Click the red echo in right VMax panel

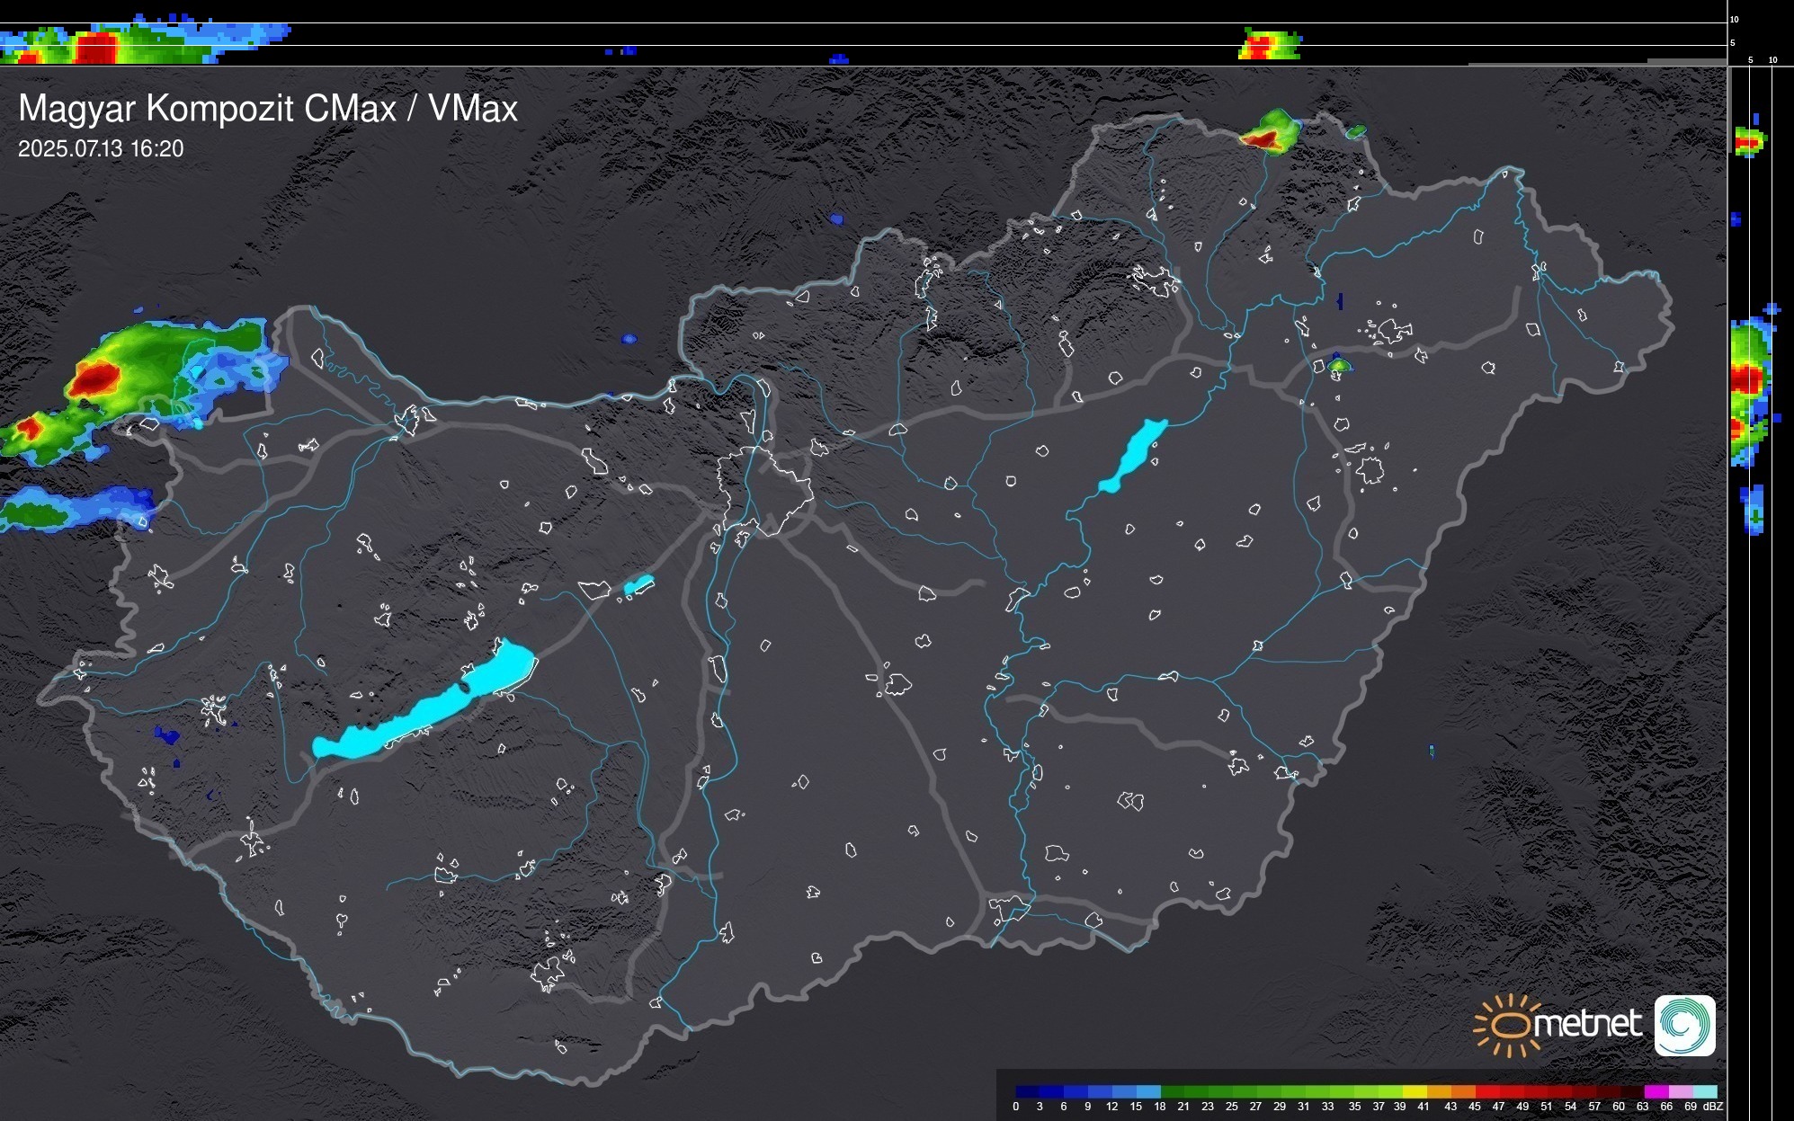tap(1745, 378)
